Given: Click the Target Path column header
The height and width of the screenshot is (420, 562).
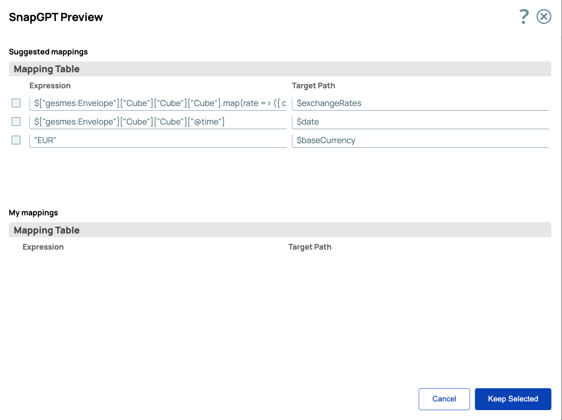Looking at the screenshot, I should coord(314,85).
